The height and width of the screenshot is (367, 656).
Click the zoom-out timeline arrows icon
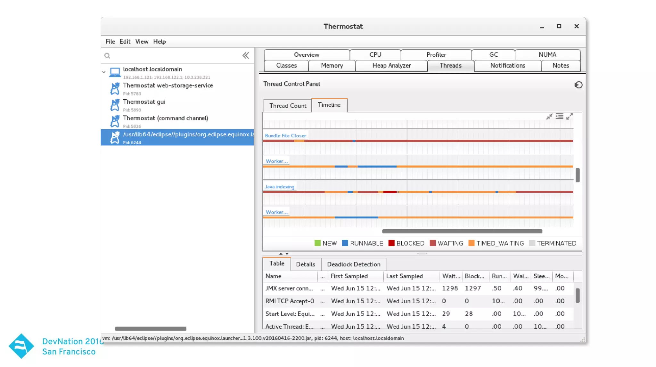point(549,117)
